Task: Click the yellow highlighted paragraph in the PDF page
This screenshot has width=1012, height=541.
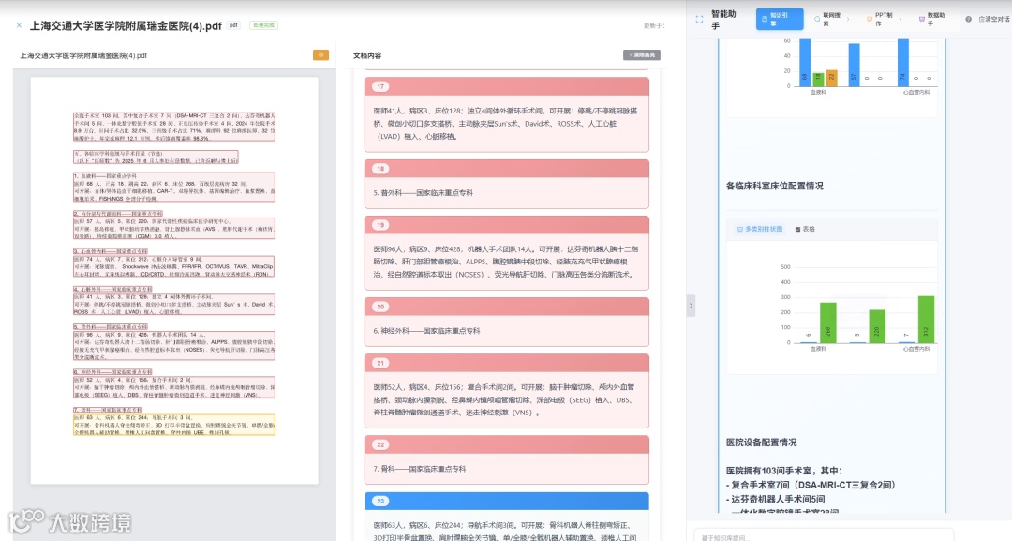Action: [x=174, y=425]
